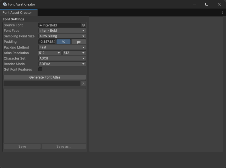Click the X clear button beside progress bar
Screen dimensions: 226x168
[x=83, y=83]
